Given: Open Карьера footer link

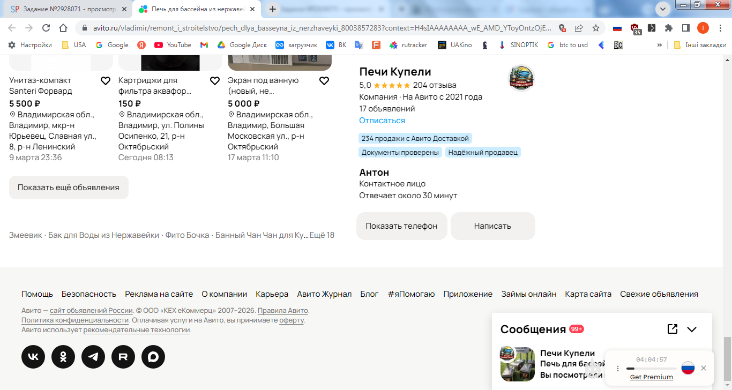Looking at the screenshot, I should (x=272, y=294).
